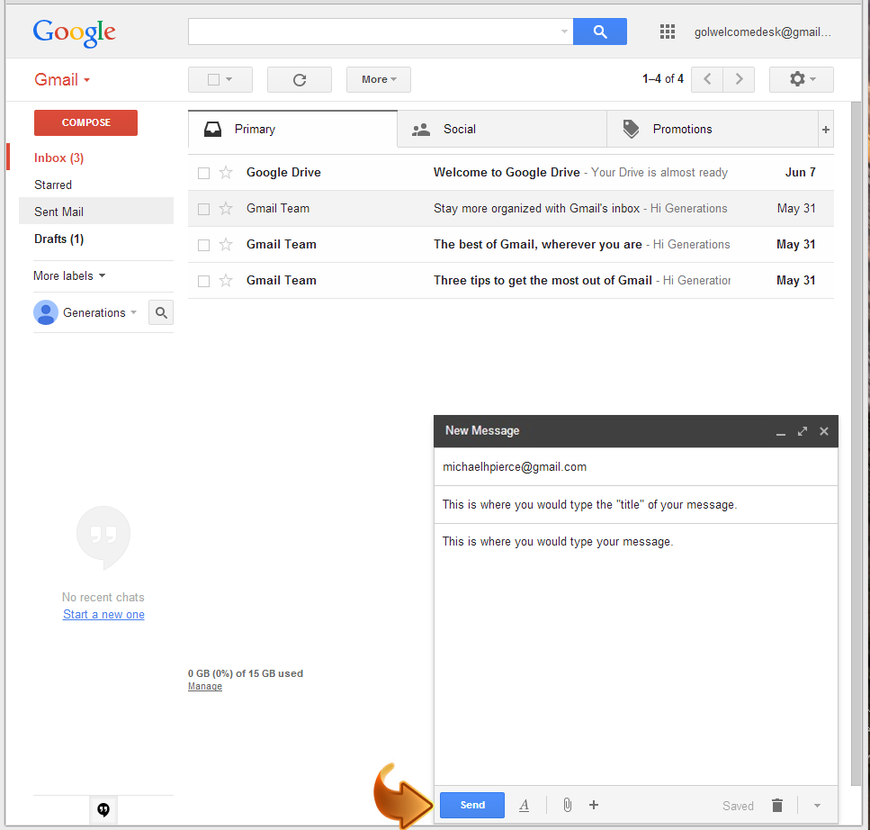This screenshot has height=830, width=870.
Task: Click the recipient field michaelhpierce@gmail.com
Action: click(x=636, y=467)
